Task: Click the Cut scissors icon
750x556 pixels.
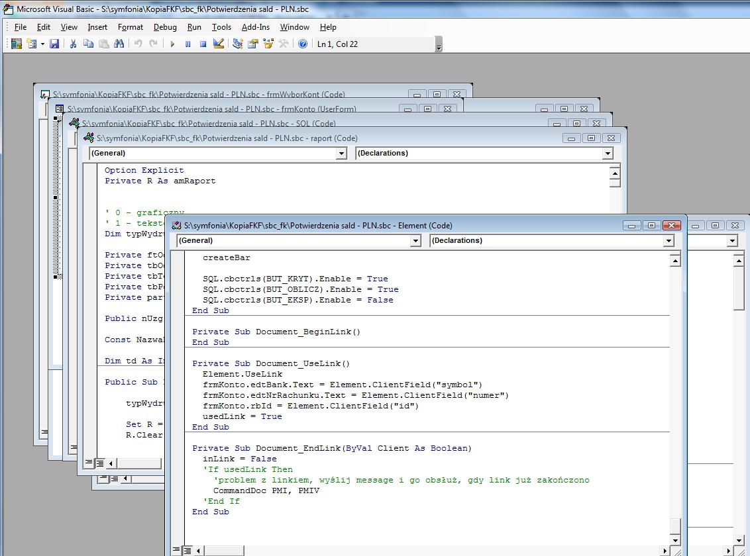Action: [x=73, y=44]
